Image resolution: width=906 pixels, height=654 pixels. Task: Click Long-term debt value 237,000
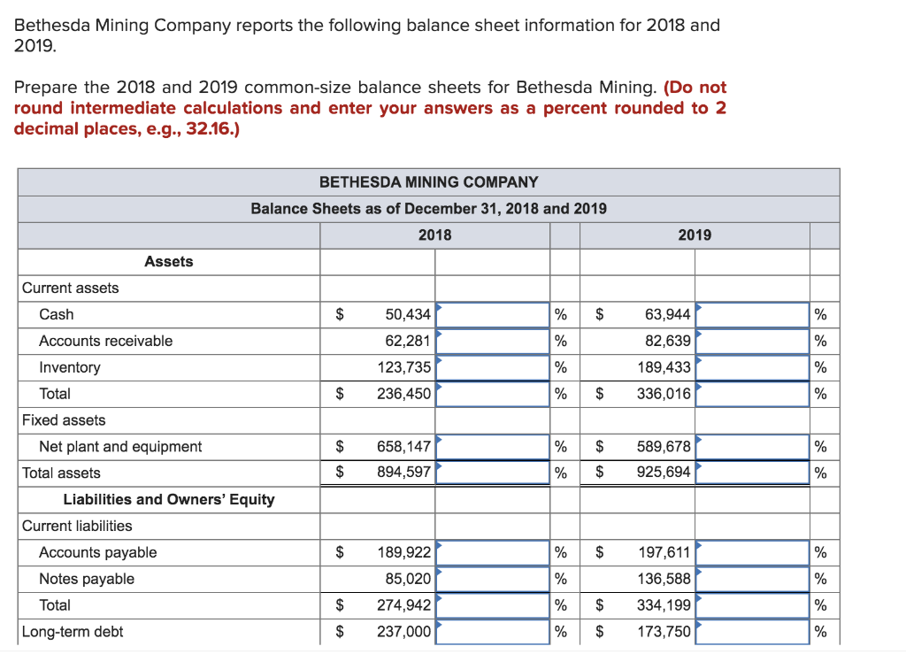click(404, 632)
